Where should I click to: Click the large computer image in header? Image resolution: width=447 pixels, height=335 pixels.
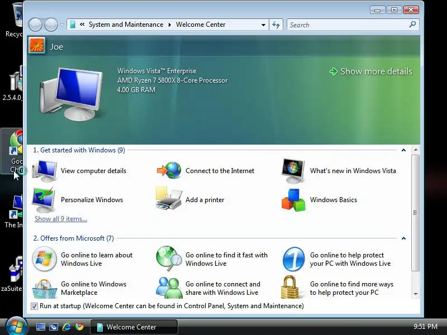click(x=72, y=94)
